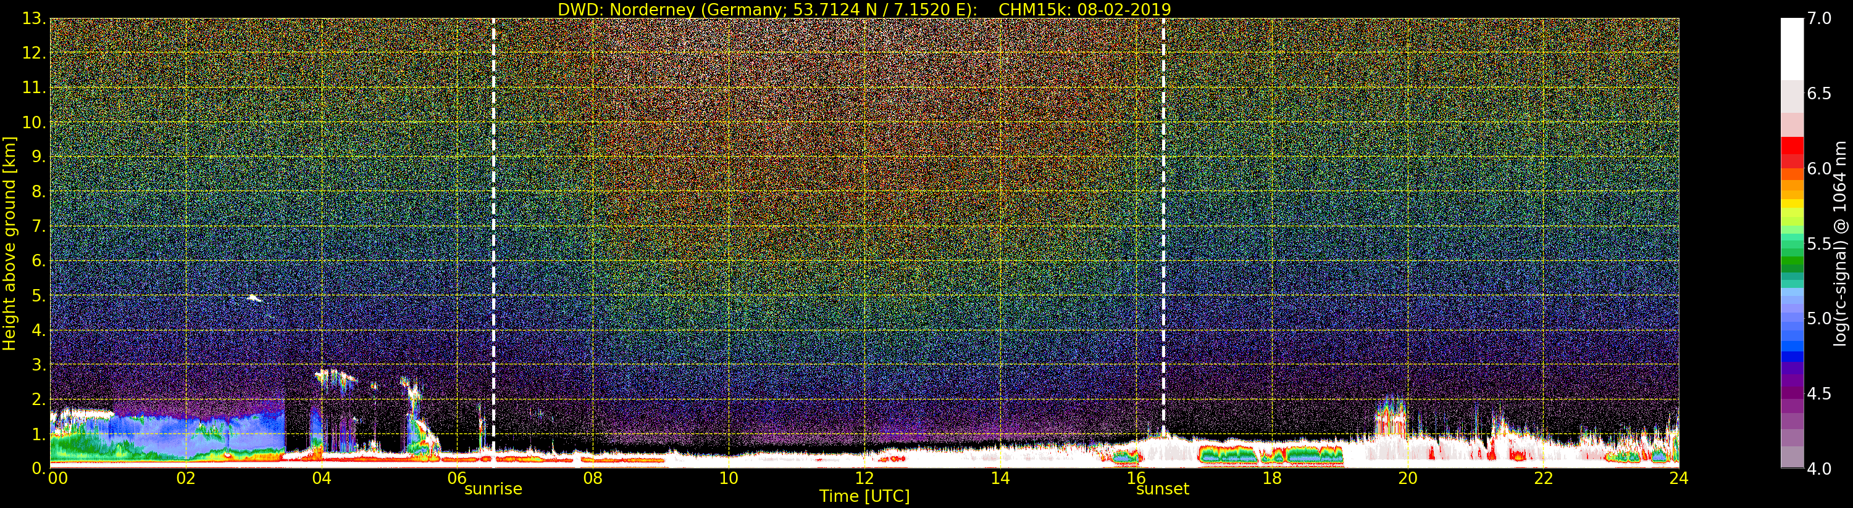Click the plot title DWD: Norderney CHM15k 08-02-2019
The image size is (1853, 508).
[x=864, y=9]
